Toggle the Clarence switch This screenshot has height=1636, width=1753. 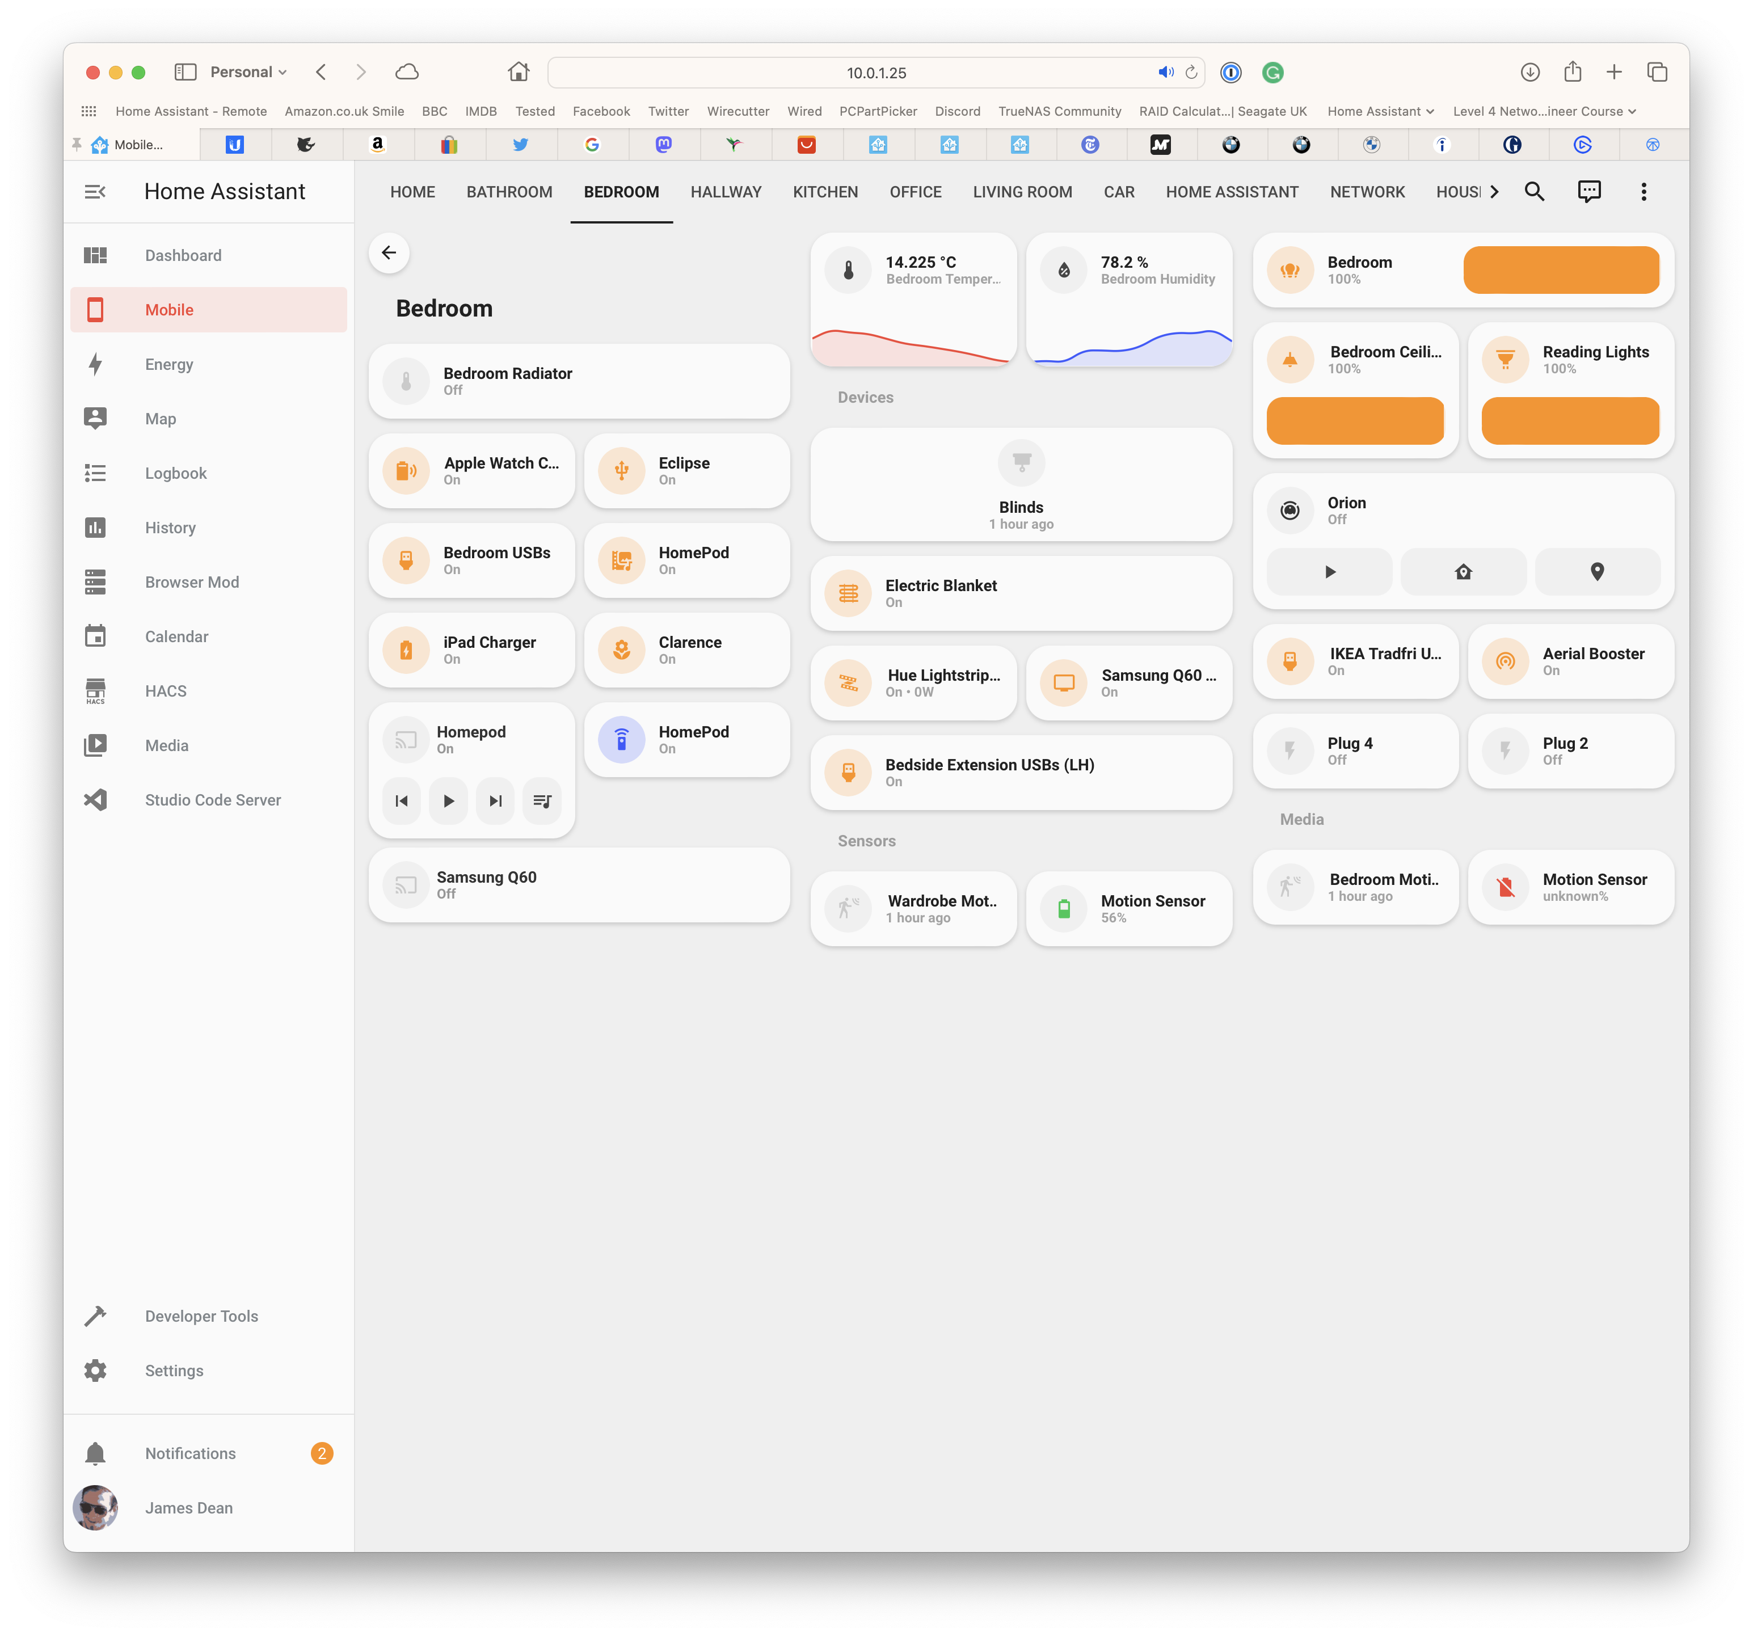[x=687, y=651]
